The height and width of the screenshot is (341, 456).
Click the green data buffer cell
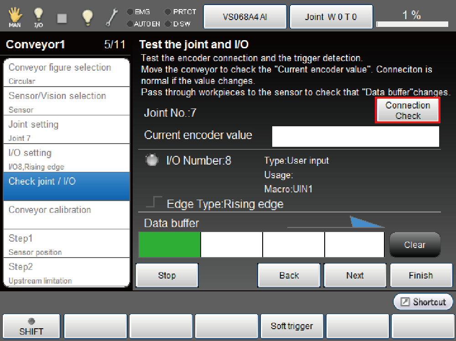point(170,245)
